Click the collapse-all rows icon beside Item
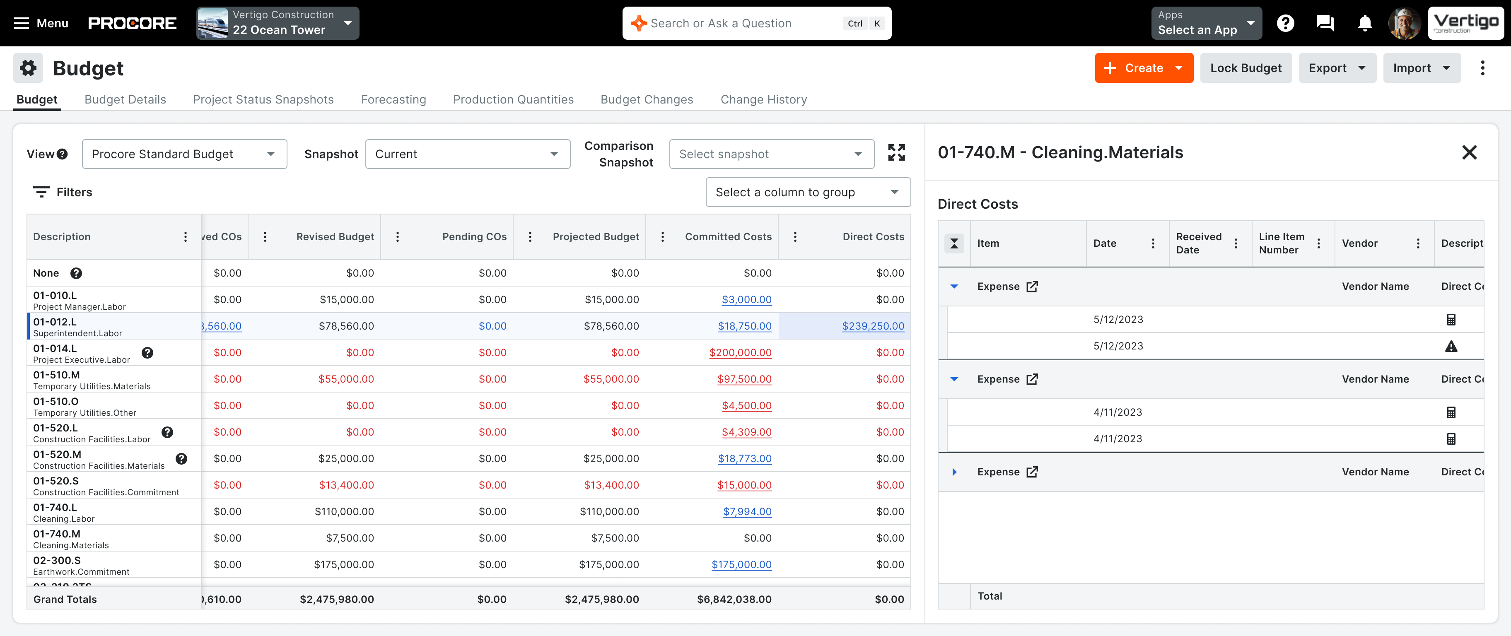This screenshot has height=636, width=1511. [x=954, y=243]
